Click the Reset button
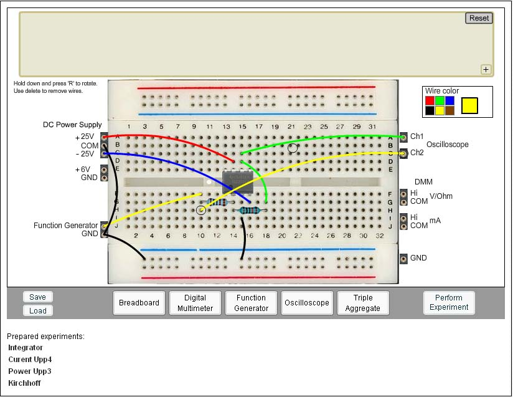The height and width of the screenshot is (397, 513). pyautogui.click(x=479, y=18)
